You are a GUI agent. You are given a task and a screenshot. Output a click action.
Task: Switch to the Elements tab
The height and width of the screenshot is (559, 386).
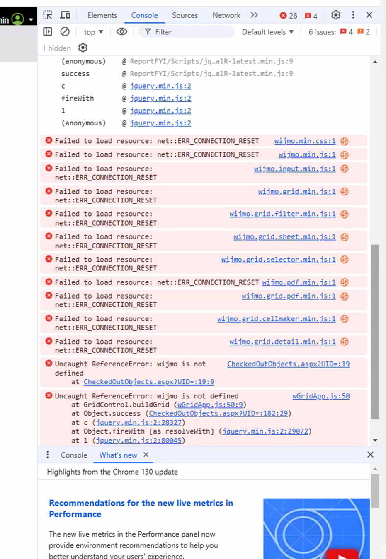pos(102,15)
